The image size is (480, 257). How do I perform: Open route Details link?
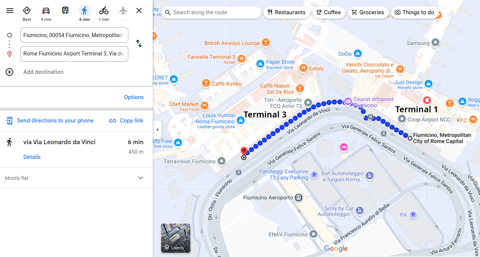[32, 157]
